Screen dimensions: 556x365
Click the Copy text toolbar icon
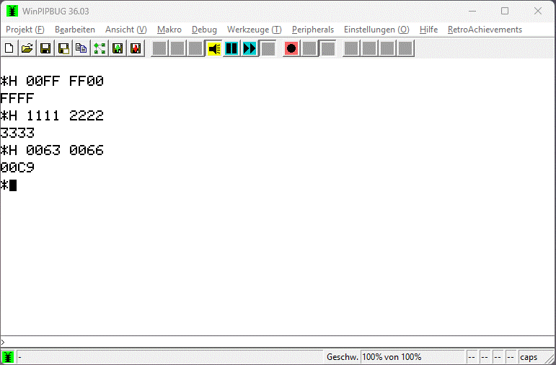pyautogui.click(x=81, y=48)
